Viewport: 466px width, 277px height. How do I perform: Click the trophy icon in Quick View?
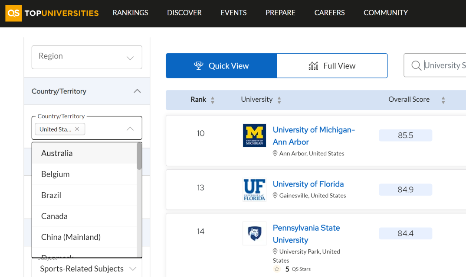coord(199,65)
